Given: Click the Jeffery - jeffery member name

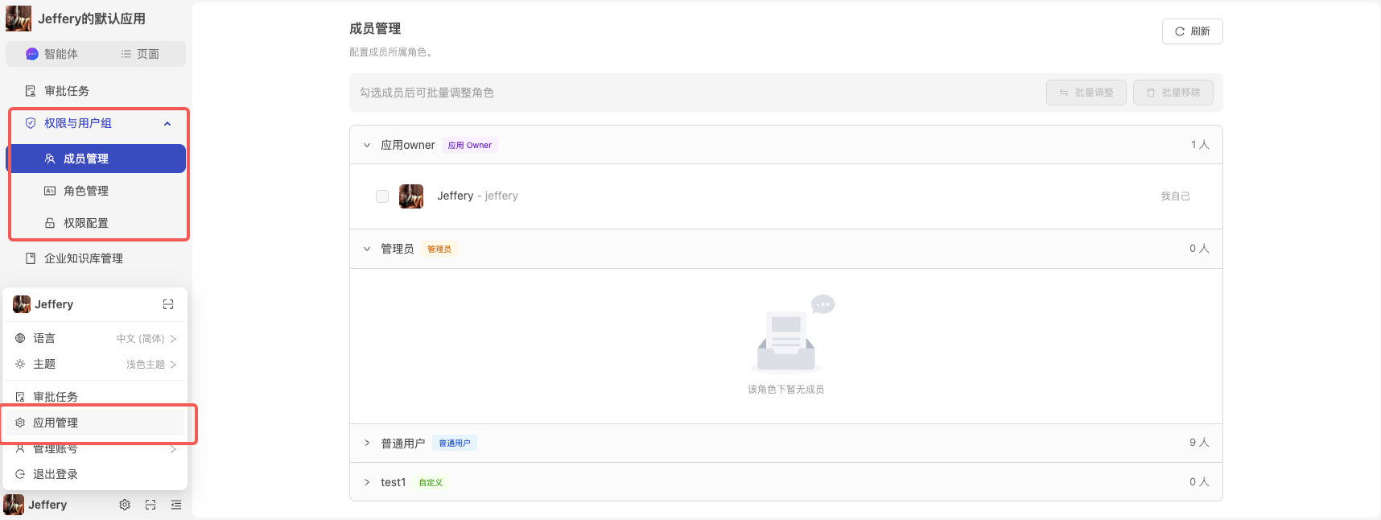Looking at the screenshot, I should [477, 196].
